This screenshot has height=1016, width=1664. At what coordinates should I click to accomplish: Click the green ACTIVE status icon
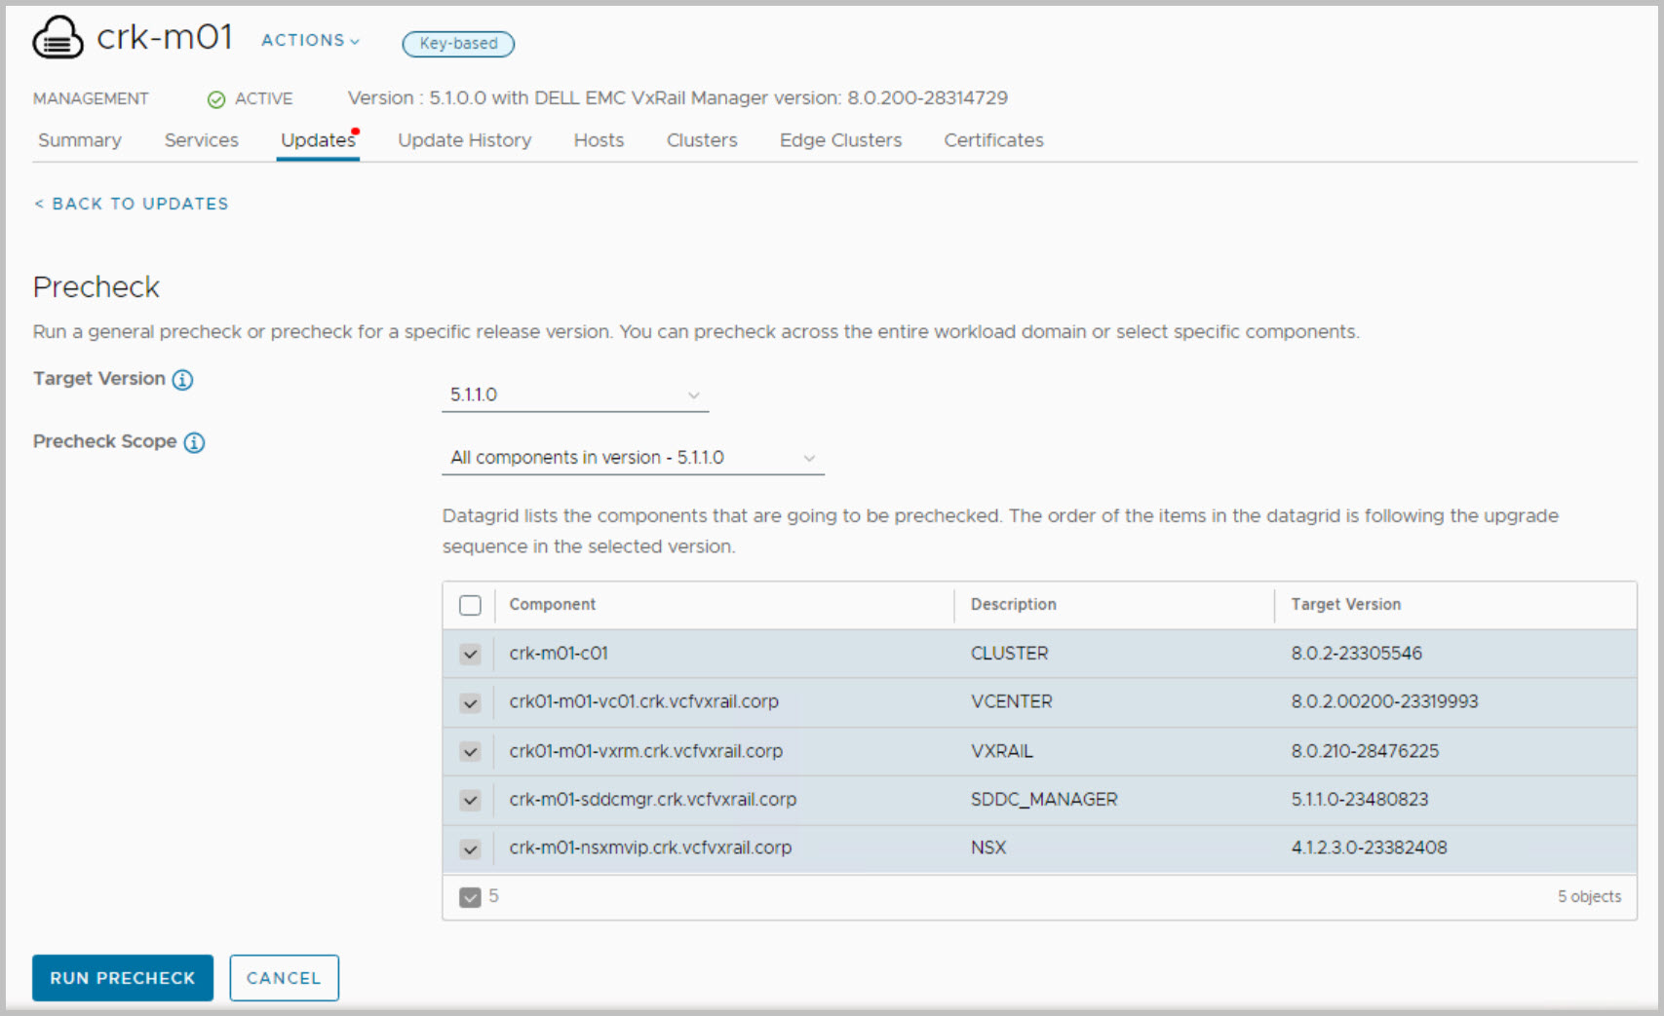[x=216, y=99]
